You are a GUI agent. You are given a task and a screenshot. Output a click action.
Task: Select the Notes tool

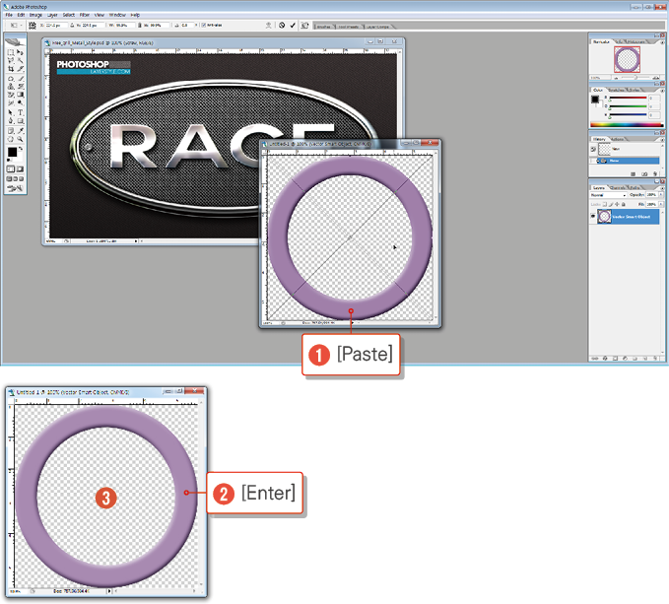click(11, 131)
